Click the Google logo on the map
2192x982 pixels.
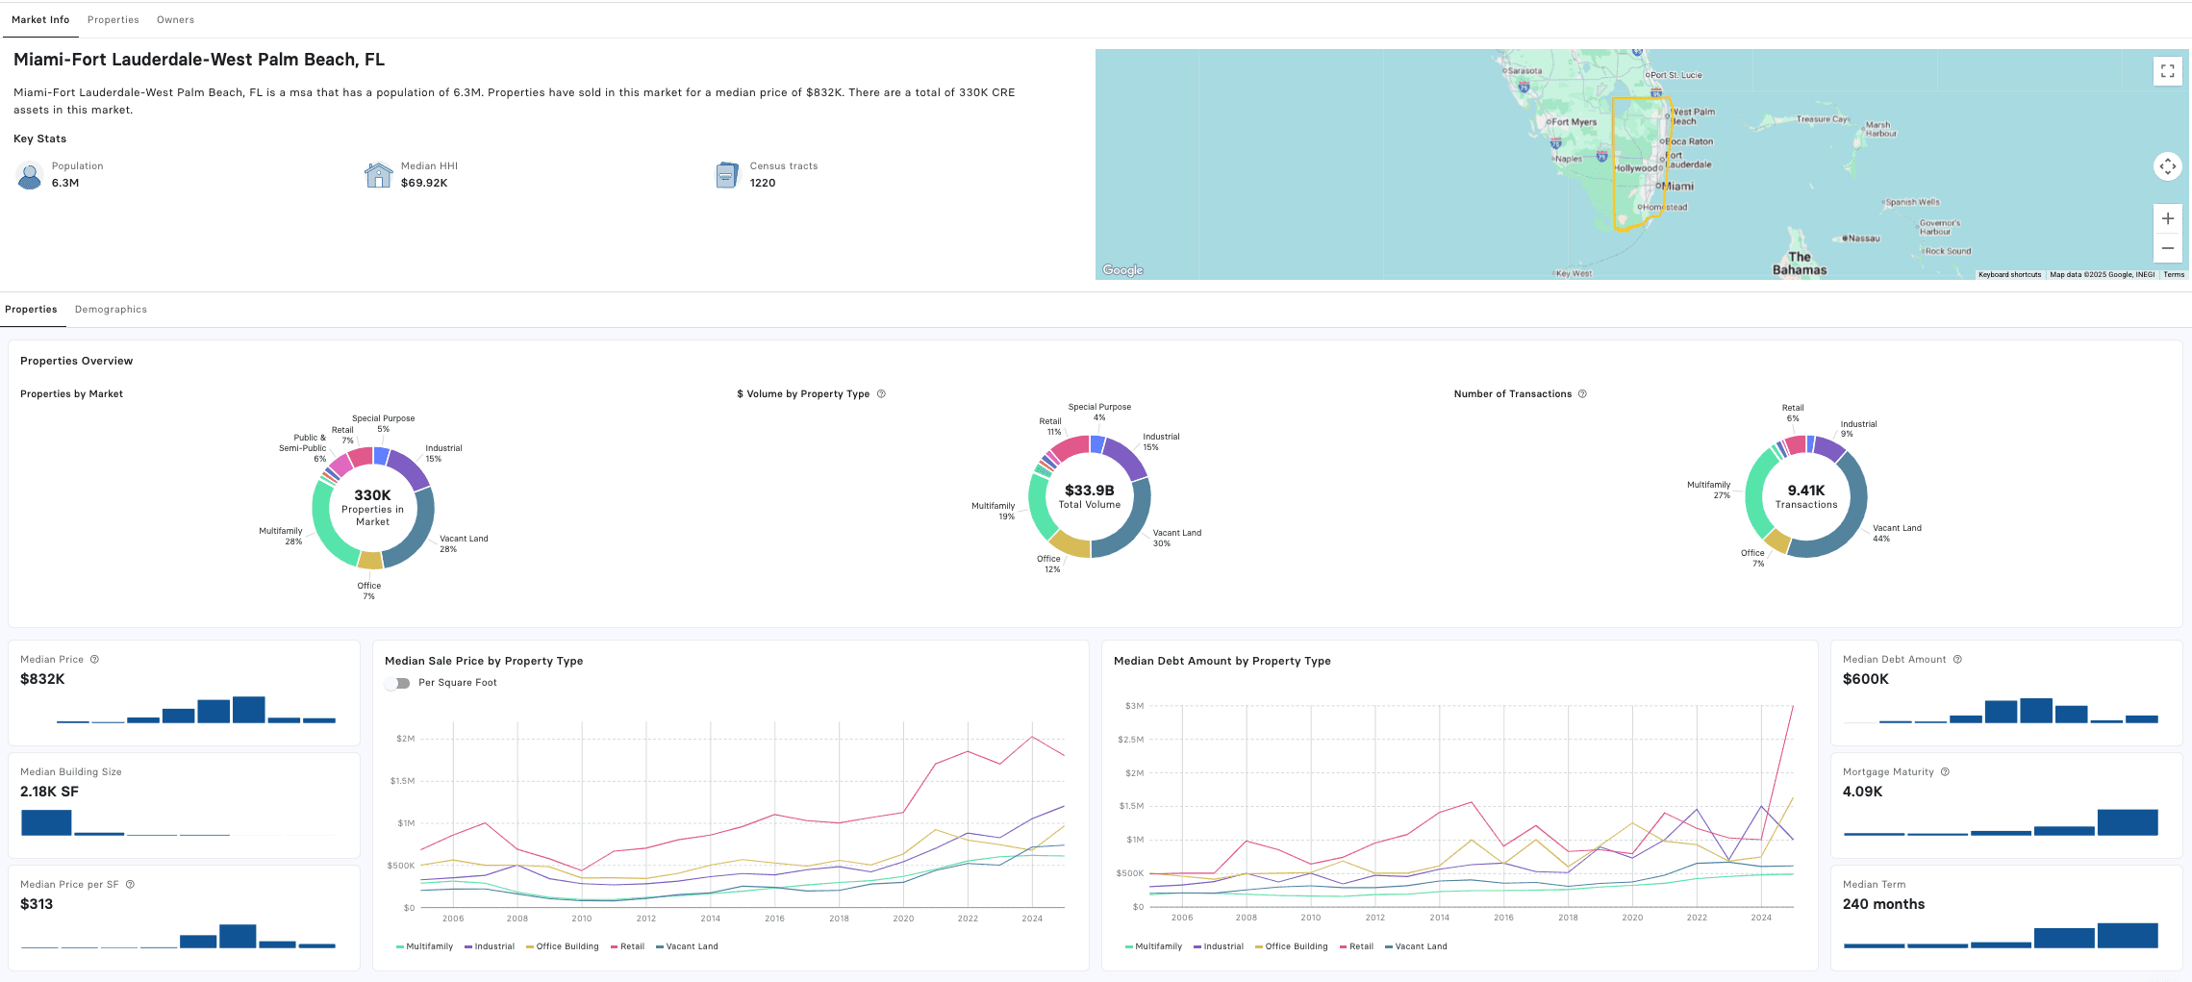1122,270
